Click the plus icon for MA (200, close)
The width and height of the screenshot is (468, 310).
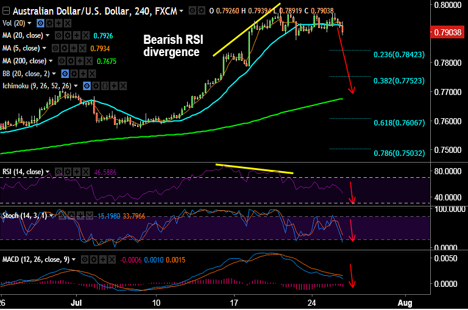tap(80, 61)
